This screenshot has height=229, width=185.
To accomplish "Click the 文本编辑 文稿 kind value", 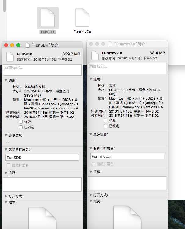I will point(34,87).
